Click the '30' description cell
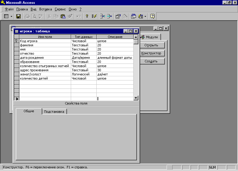The image size is (238, 171). point(115,70)
